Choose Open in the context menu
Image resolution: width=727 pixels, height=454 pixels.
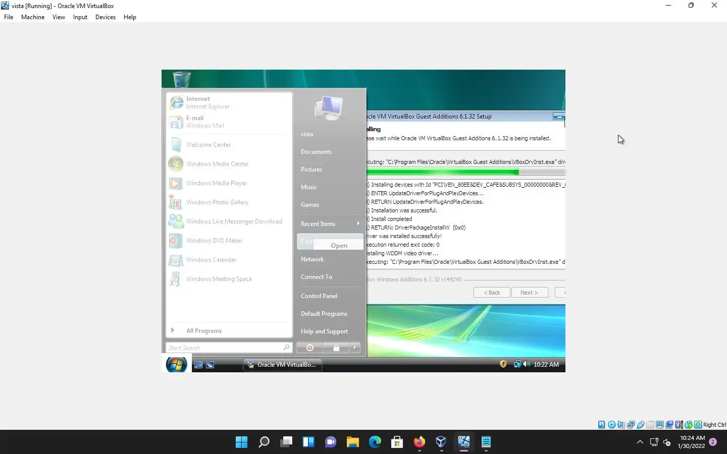[339, 246]
